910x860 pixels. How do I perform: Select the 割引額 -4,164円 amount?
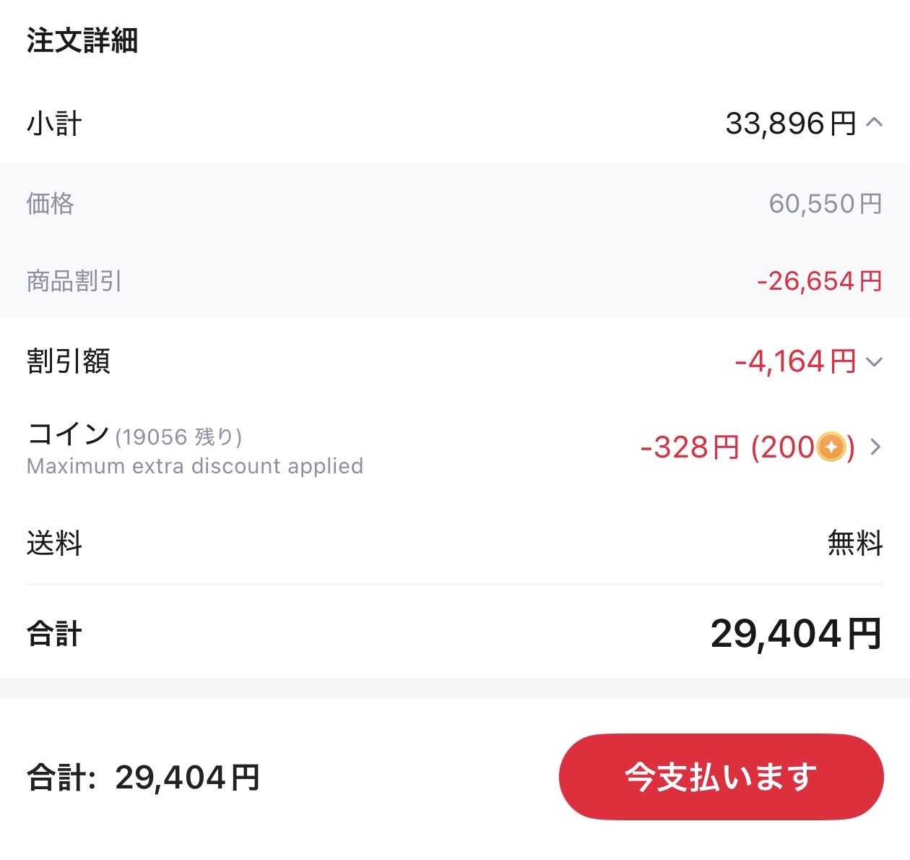796,361
